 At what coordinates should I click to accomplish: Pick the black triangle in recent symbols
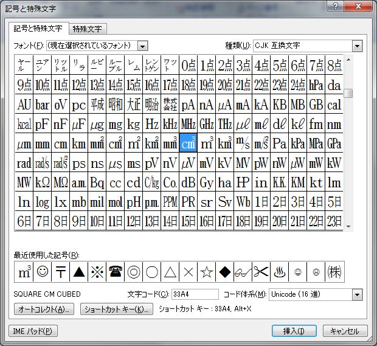[79, 272]
